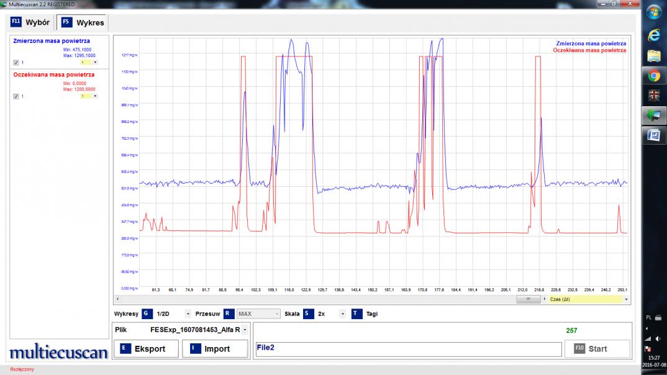Screen dimensions: 667x375
Task: Open Microsoft Word from the taskbar
Action: click(x=654, y=135)
